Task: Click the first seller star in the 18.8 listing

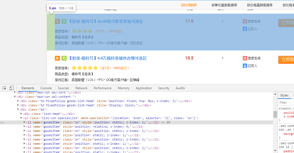Action: (x=74, y=68)
